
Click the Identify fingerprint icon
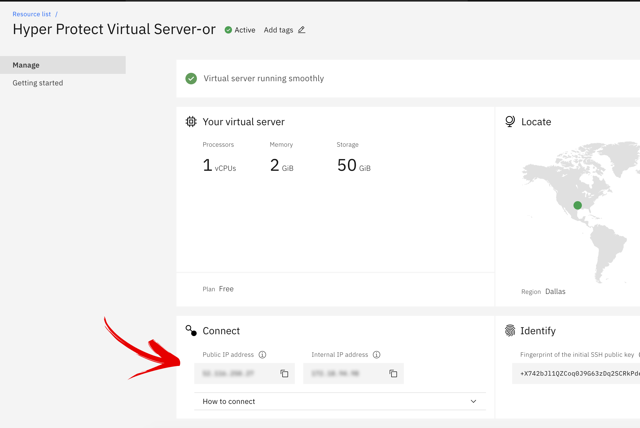click(x=510, y=331)
